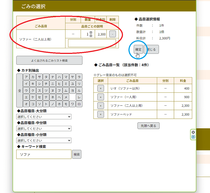Open the 品目種目-大分類 dropdown
This screenshot has height=193, width=210.
point(44,117)
